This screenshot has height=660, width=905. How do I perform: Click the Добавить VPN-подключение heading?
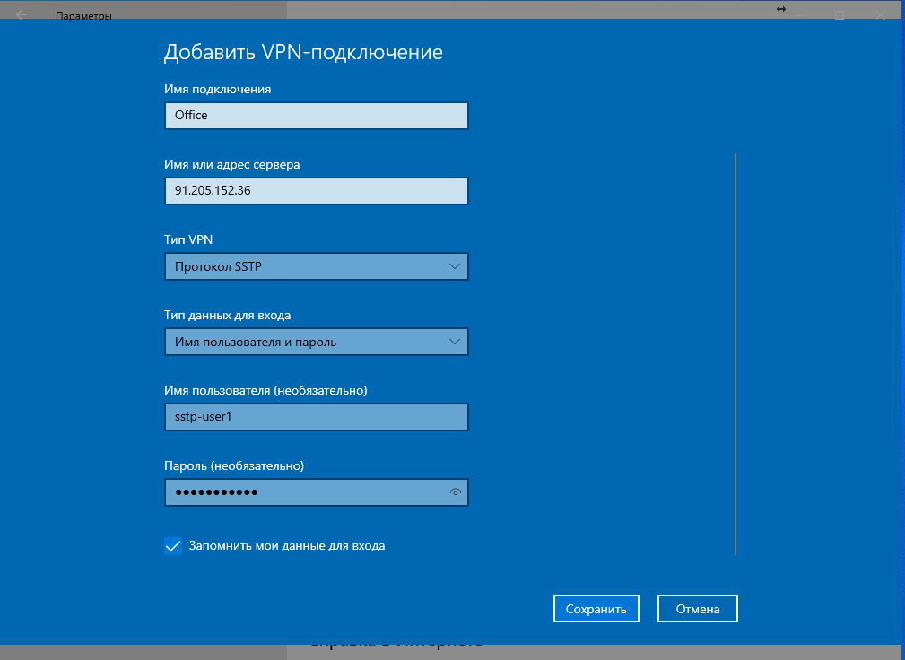(303, 52)
